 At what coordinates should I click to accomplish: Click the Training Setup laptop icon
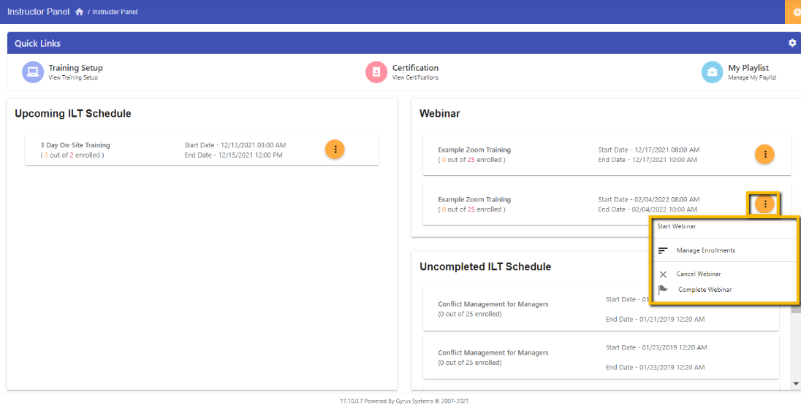[x=33, y=72]
